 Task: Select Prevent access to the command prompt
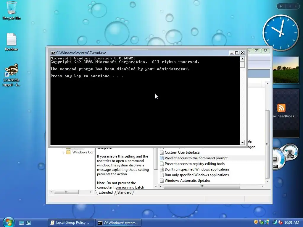click(x=196, y=158)
